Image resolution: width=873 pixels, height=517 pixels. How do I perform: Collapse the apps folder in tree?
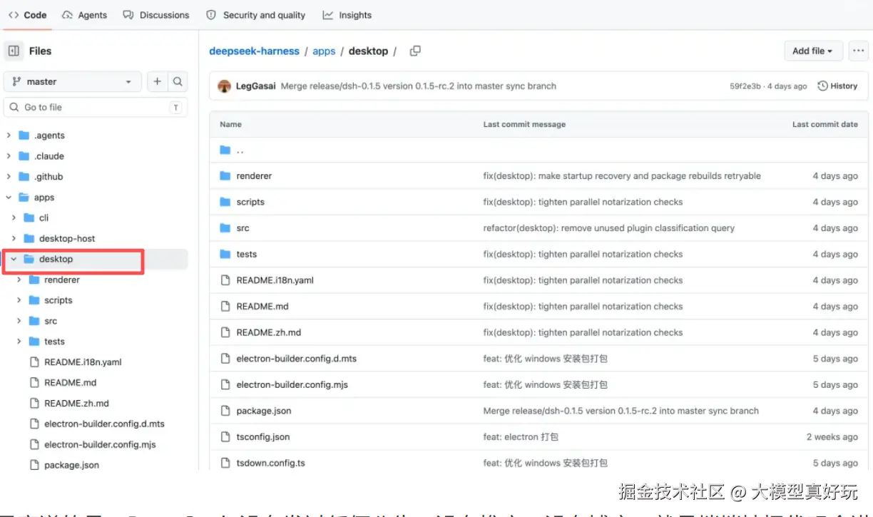click(9, 198)
